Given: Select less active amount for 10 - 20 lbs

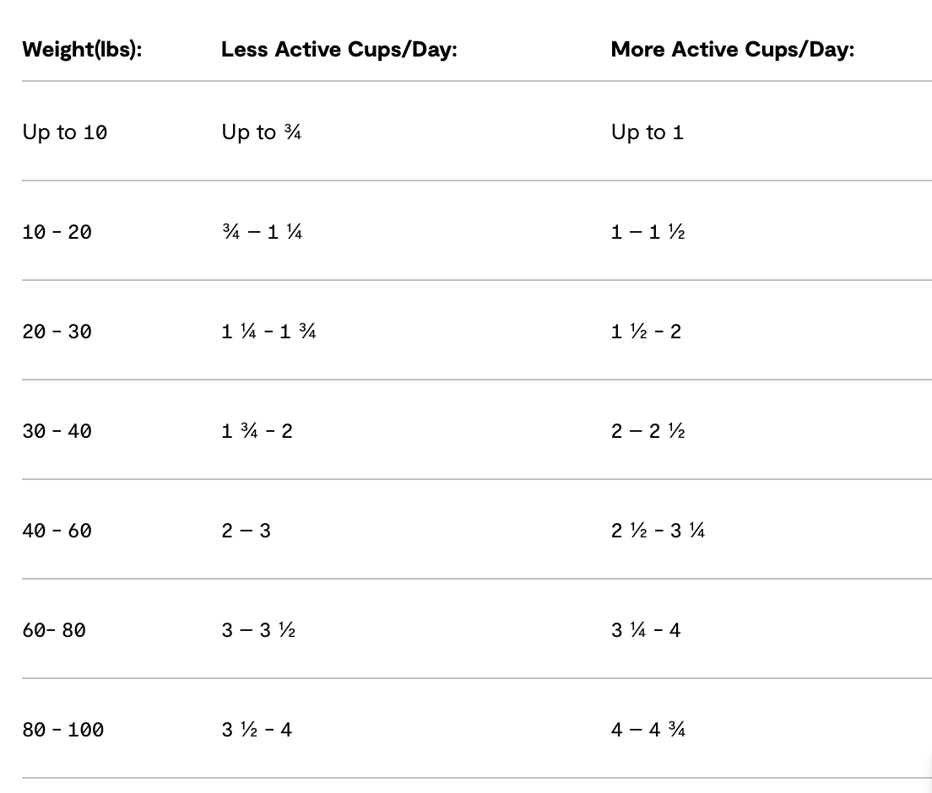Looking at the screenshot, I should pyautogui.click(x=262, y=232).
